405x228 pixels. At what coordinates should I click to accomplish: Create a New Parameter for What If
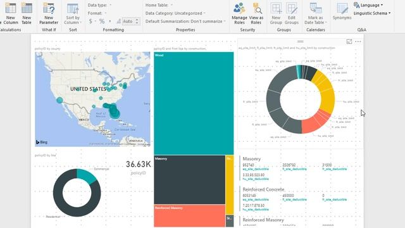tap(49, 14)
